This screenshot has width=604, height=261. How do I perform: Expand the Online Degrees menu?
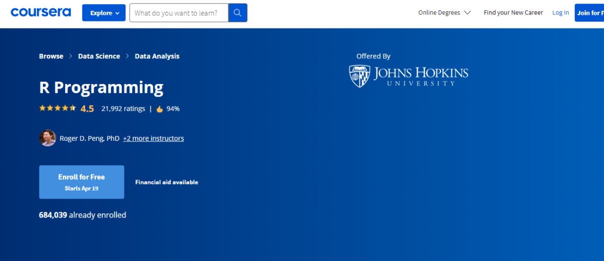click(444, 13)
